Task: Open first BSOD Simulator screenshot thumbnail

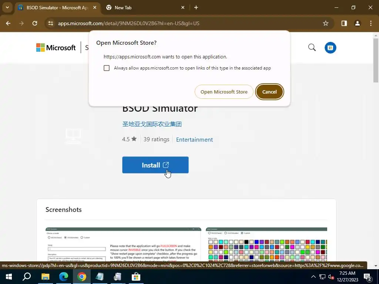Action: click(123, 244)
